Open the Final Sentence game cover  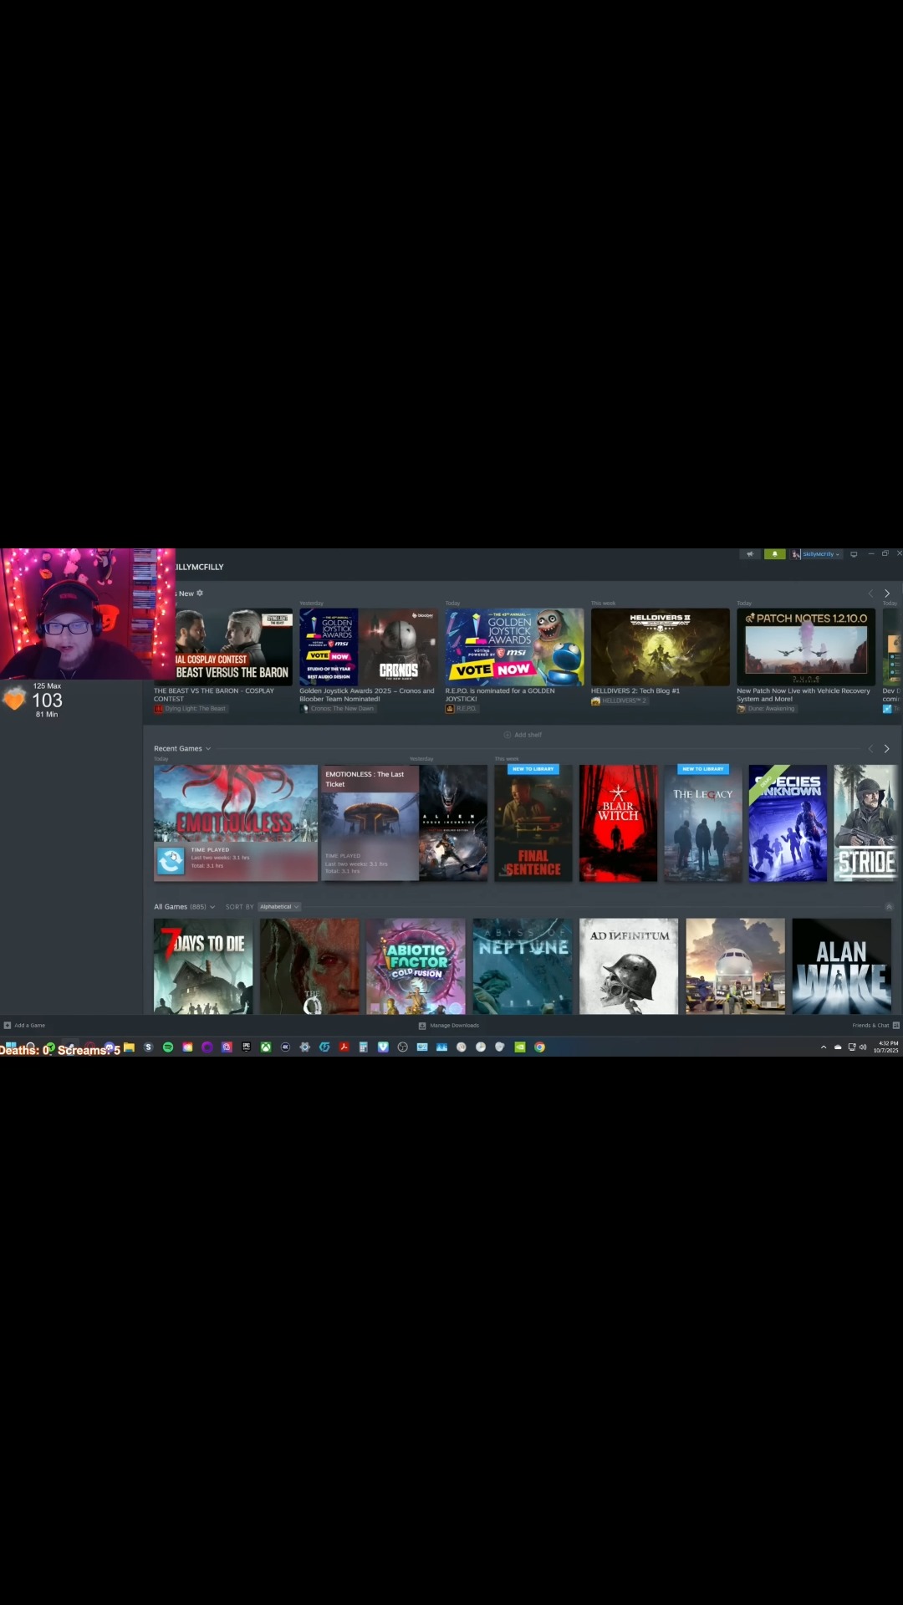coord(533,823)
